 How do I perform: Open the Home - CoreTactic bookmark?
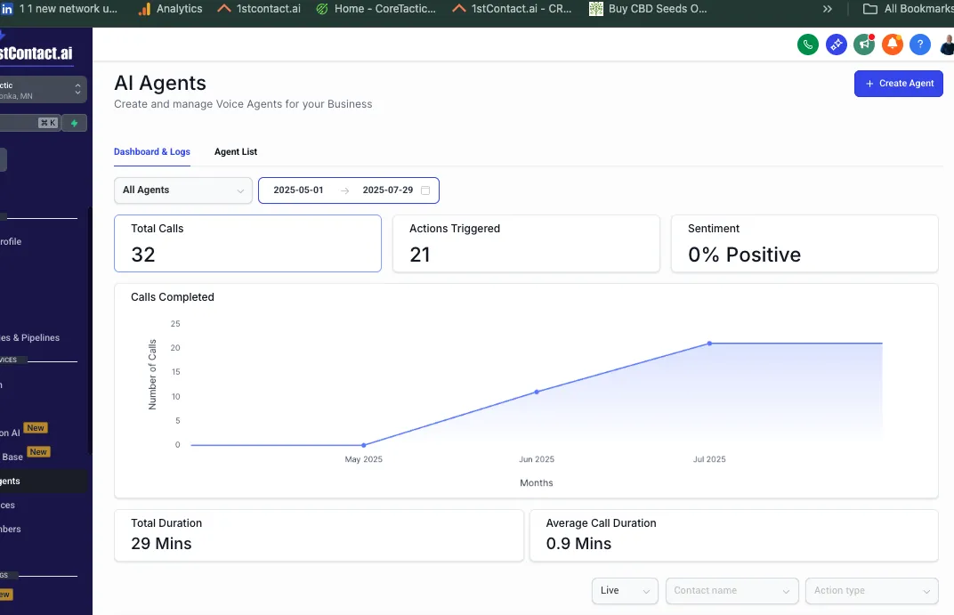pyautogui.click(x=376, y=9)
